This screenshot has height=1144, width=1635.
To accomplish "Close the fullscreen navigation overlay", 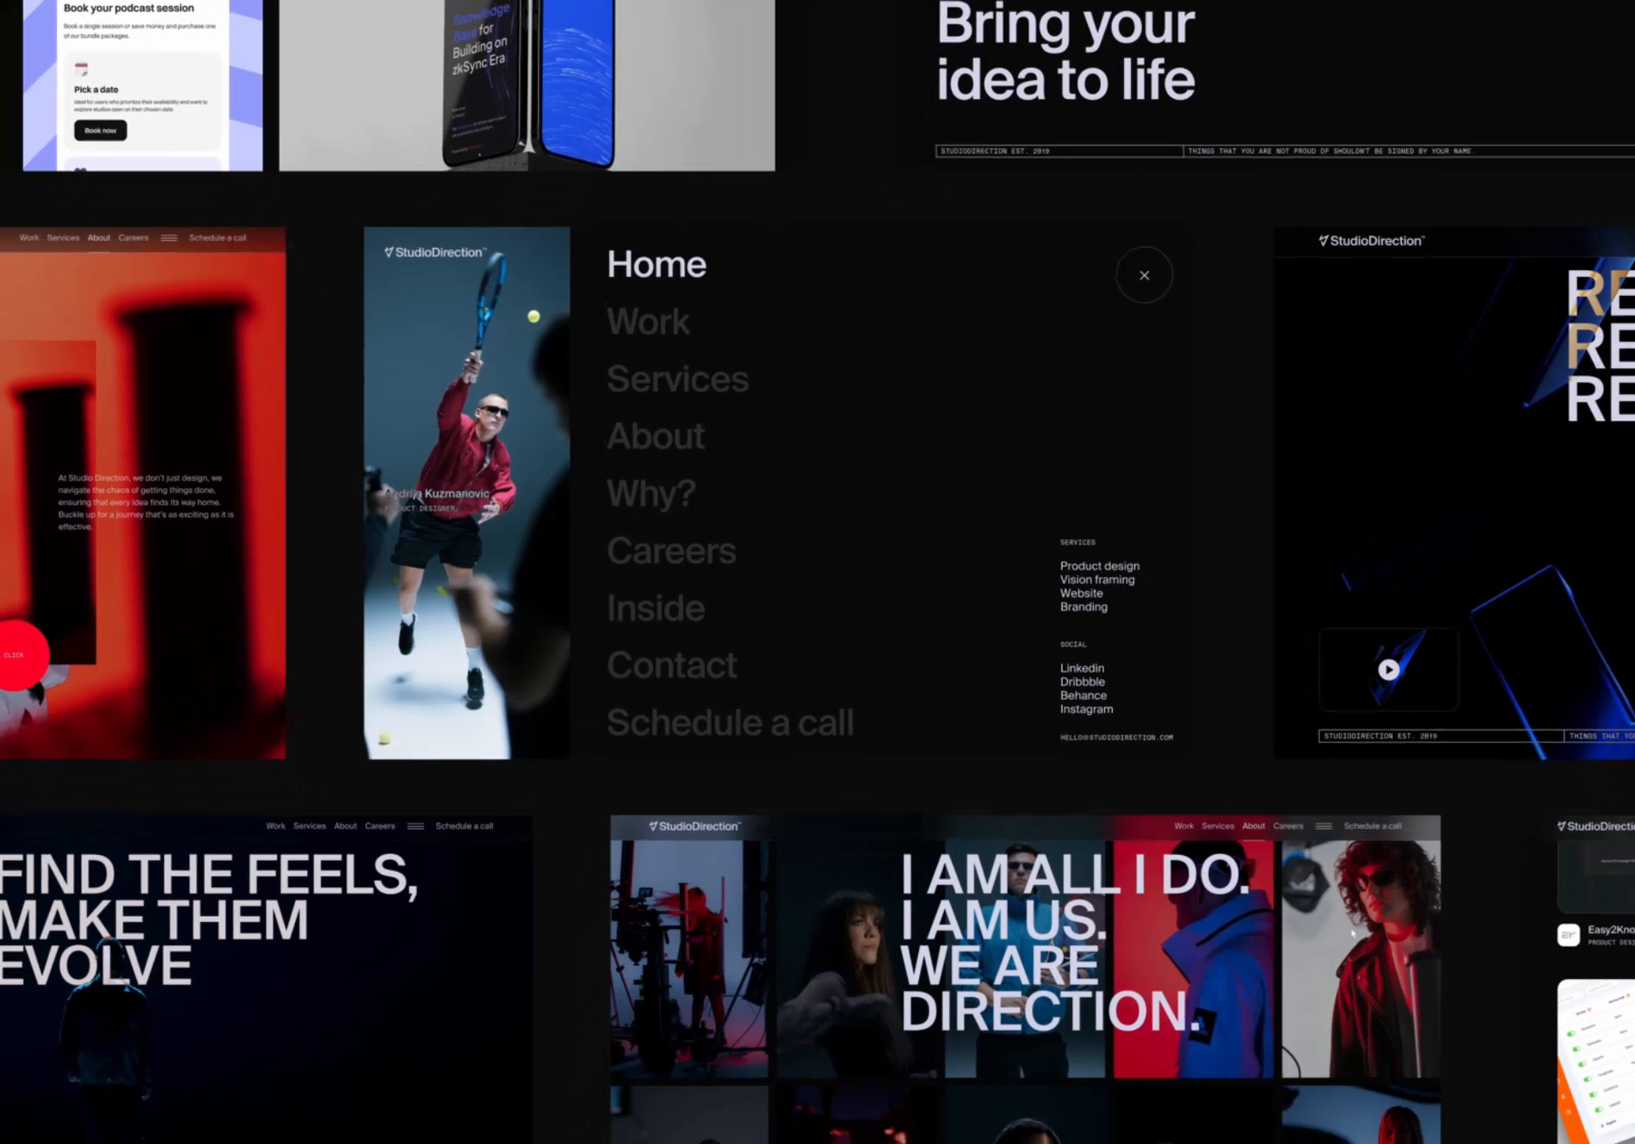I will pos(1144,275).
